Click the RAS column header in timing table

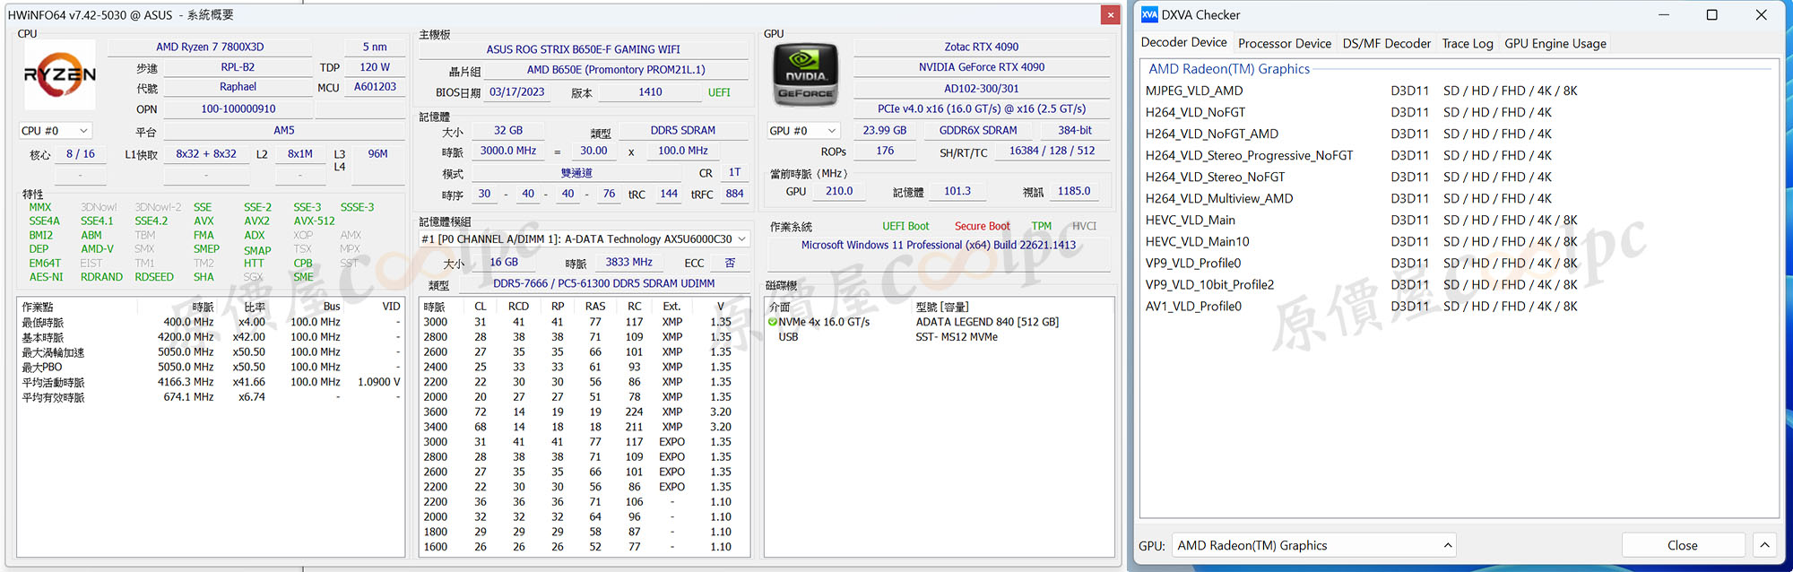[595, 307]
